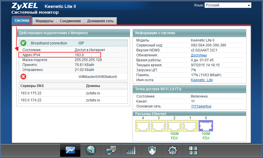This screenshot has height=158, width=263.
Task: Open the Applications four-squares icon
Action: pyautogui.click(x=193, y=150)
